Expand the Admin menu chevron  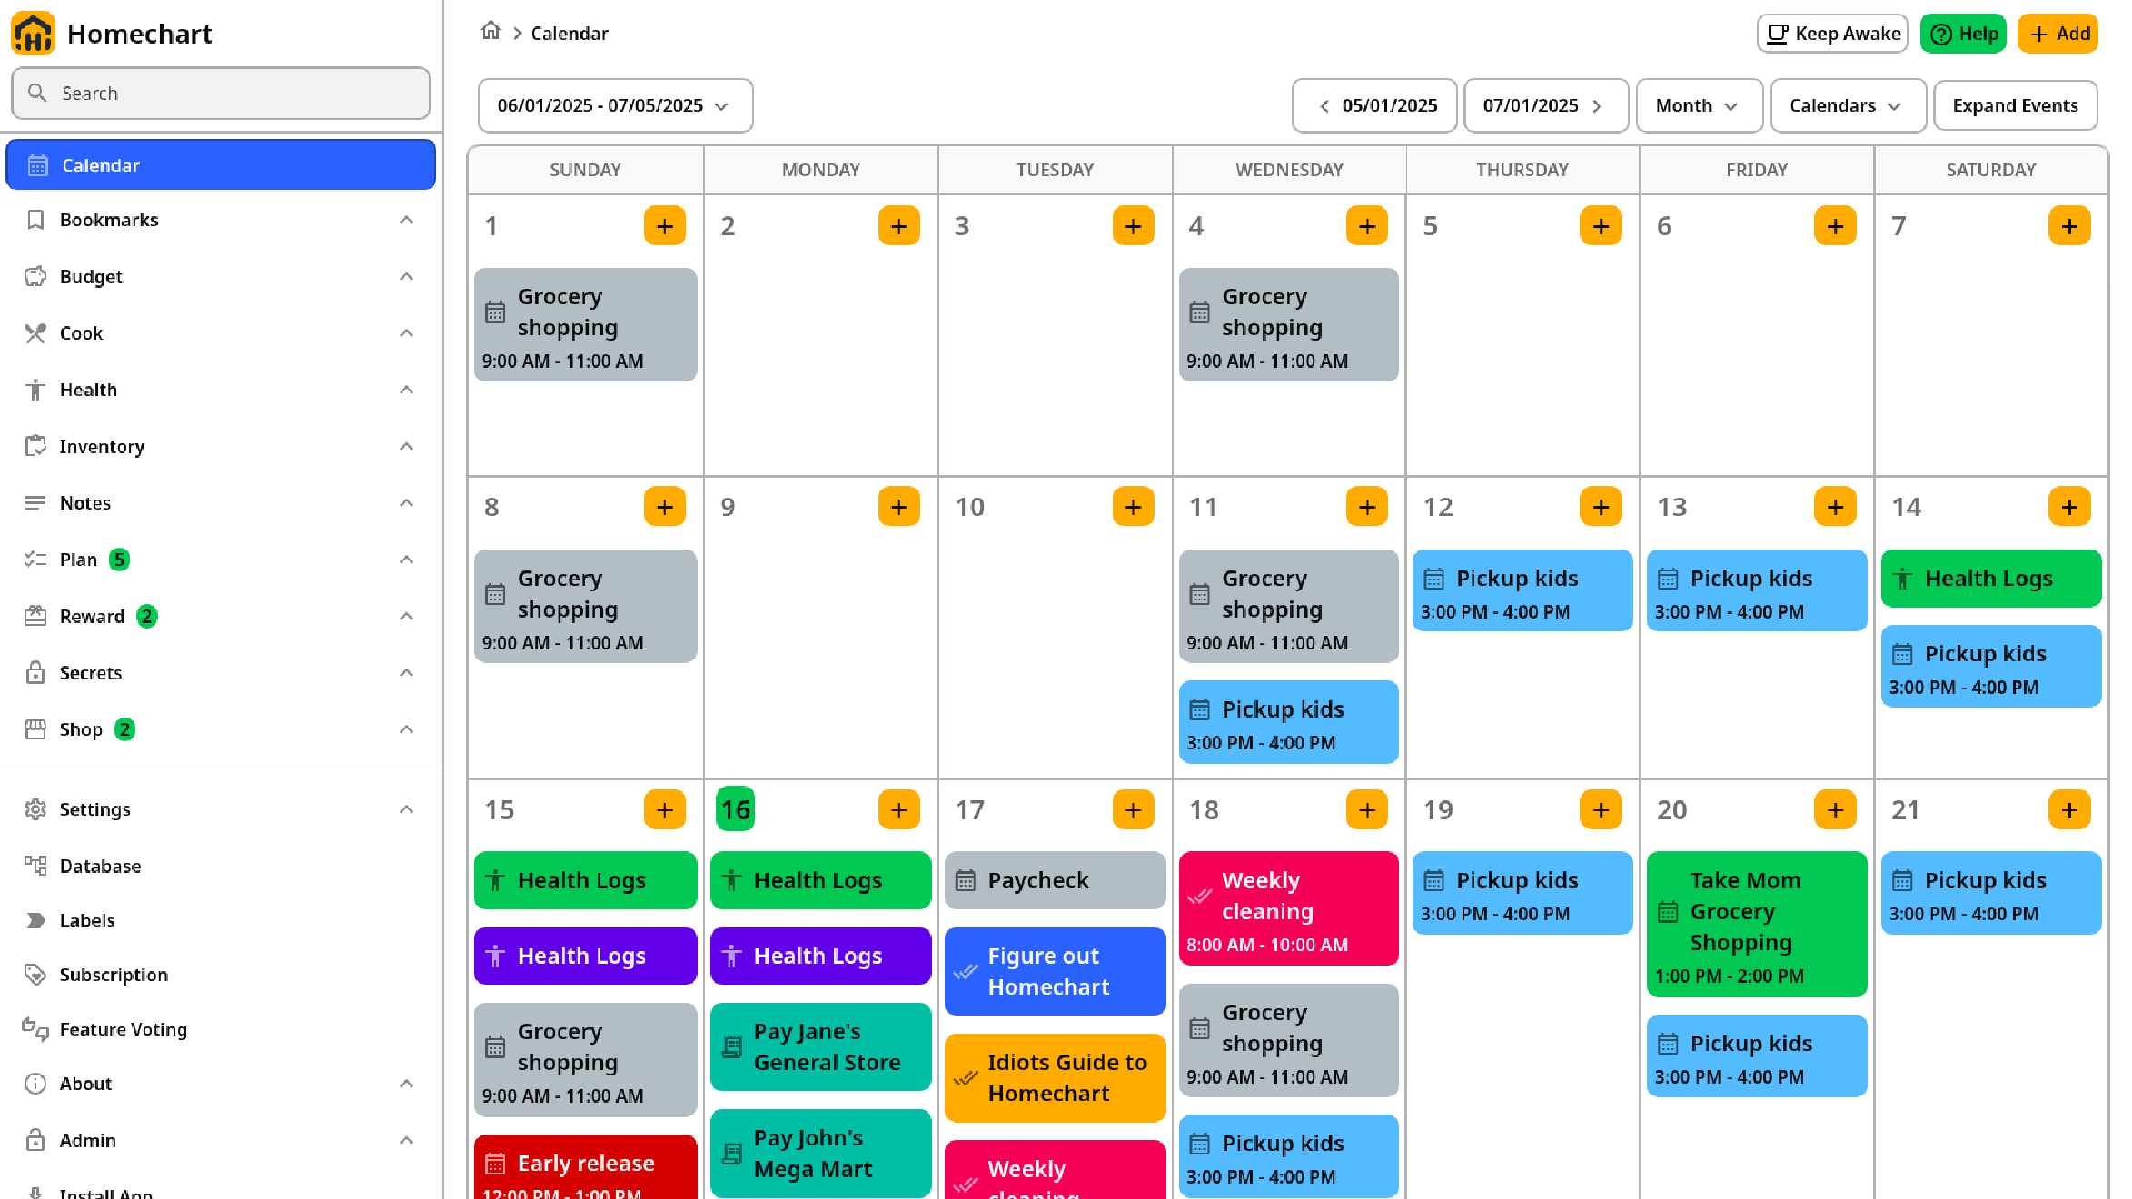coord(406,1140)
